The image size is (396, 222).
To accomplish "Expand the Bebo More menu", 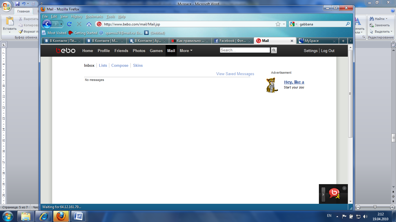I will [x=186, y=51].
